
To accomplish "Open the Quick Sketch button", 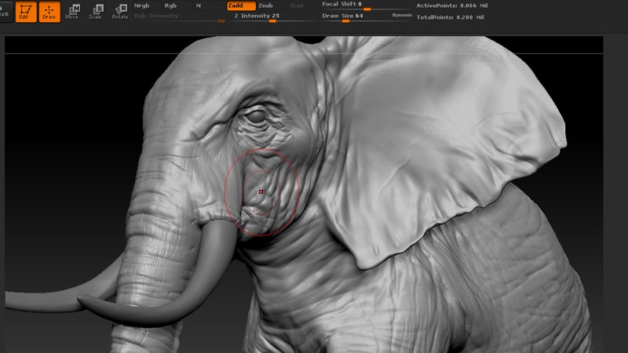I will click(x=4, y=11).
